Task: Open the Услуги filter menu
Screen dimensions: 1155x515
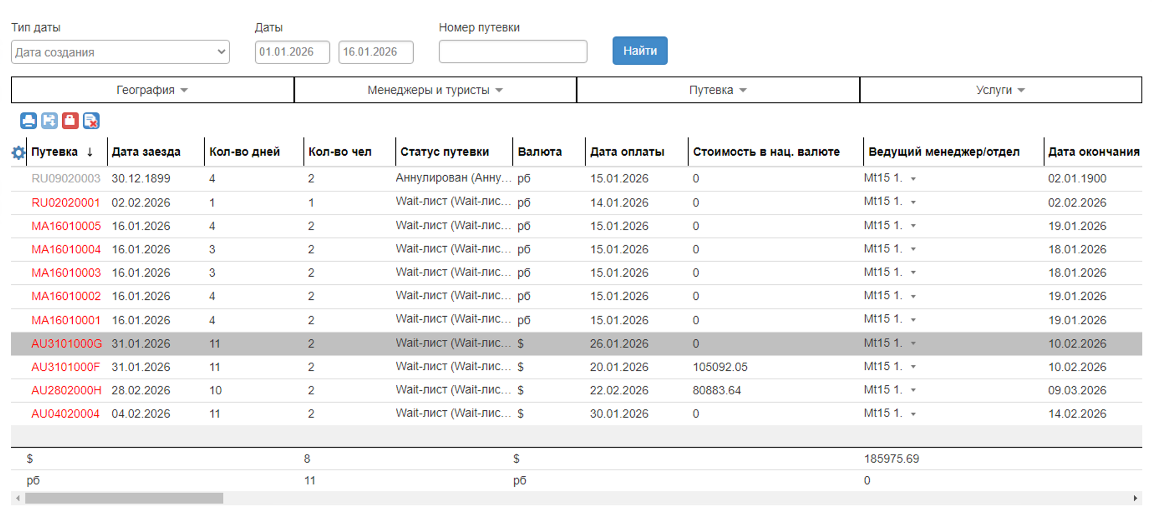Action: 1000,90
